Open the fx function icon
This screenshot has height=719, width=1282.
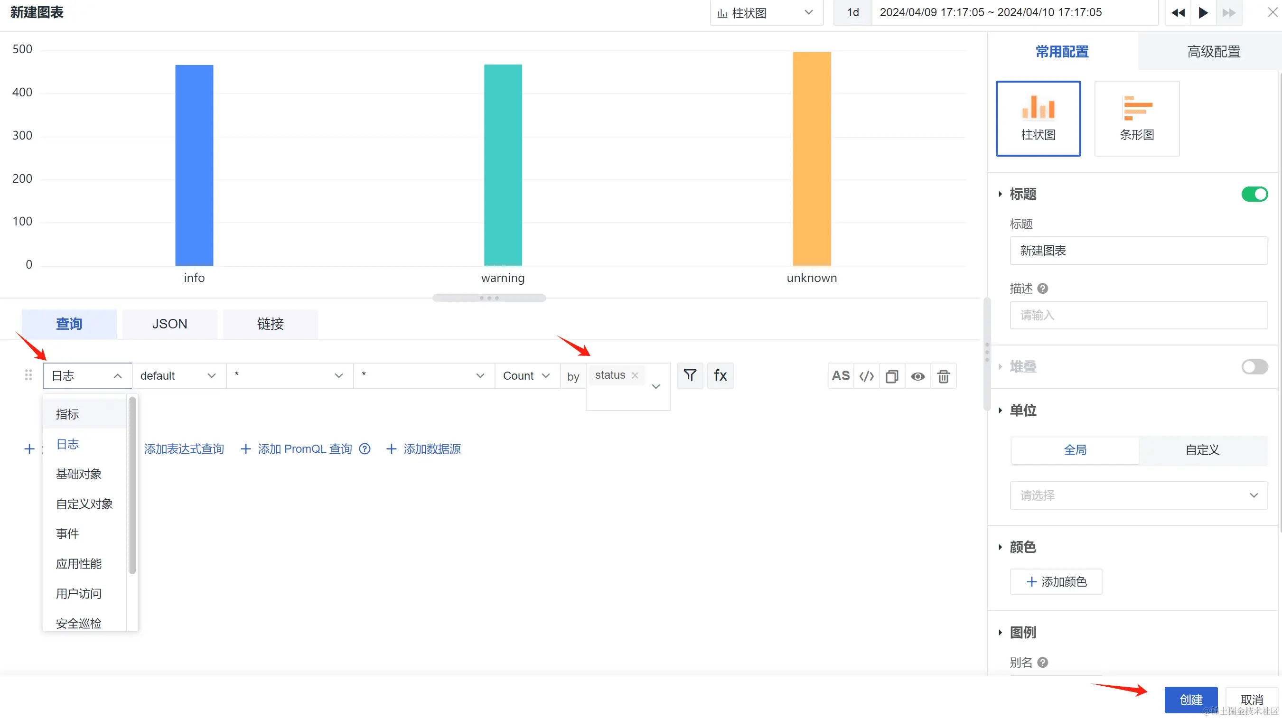point(720,375)
